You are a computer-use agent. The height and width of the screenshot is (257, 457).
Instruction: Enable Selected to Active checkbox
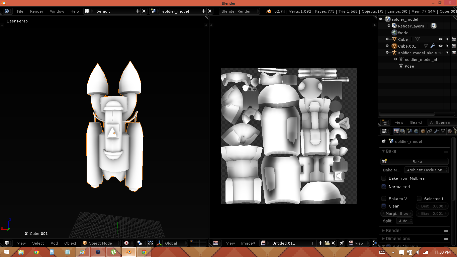419,199
